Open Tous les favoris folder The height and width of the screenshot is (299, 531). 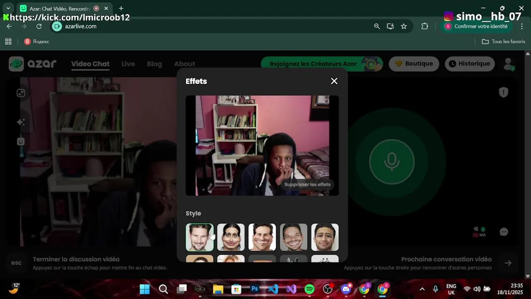click(503, 42)
